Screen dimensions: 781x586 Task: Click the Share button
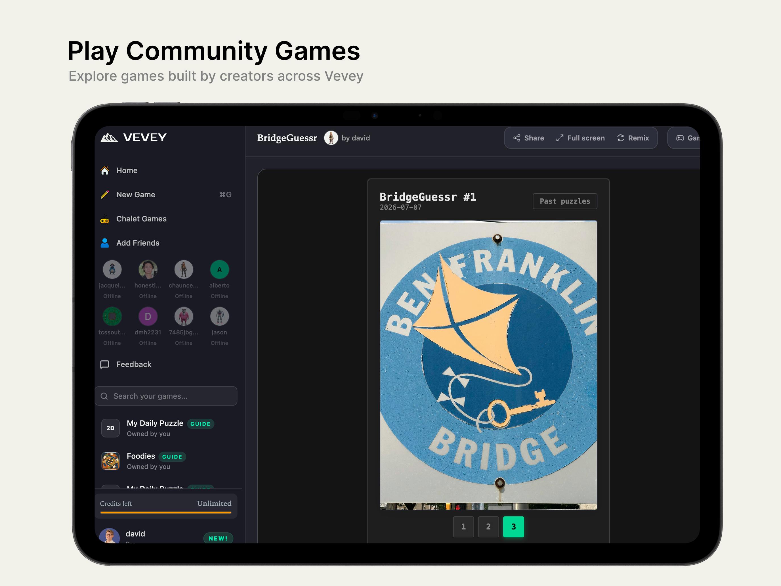(528, 138)
